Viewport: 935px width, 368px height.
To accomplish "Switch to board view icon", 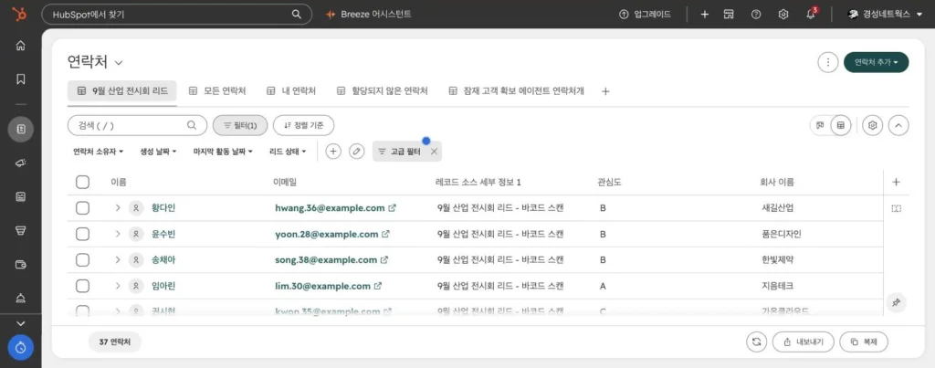I will 820,125.
